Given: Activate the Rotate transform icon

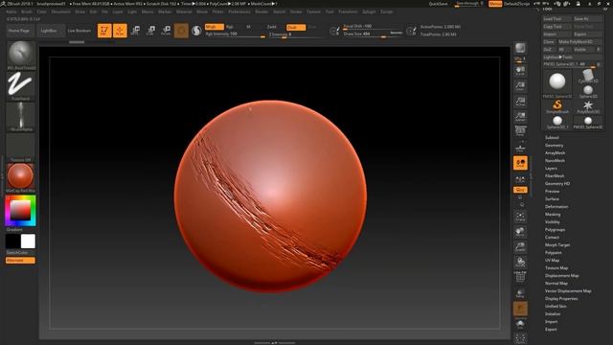Looking at the screenshot, I should (x=166, y=31).
